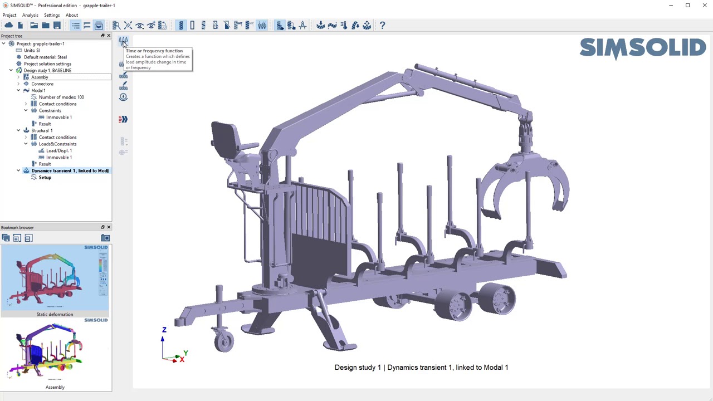Click the second folder icon in toolbar
The height and width of the screenshot is (401, 713).
click(45, 25)
